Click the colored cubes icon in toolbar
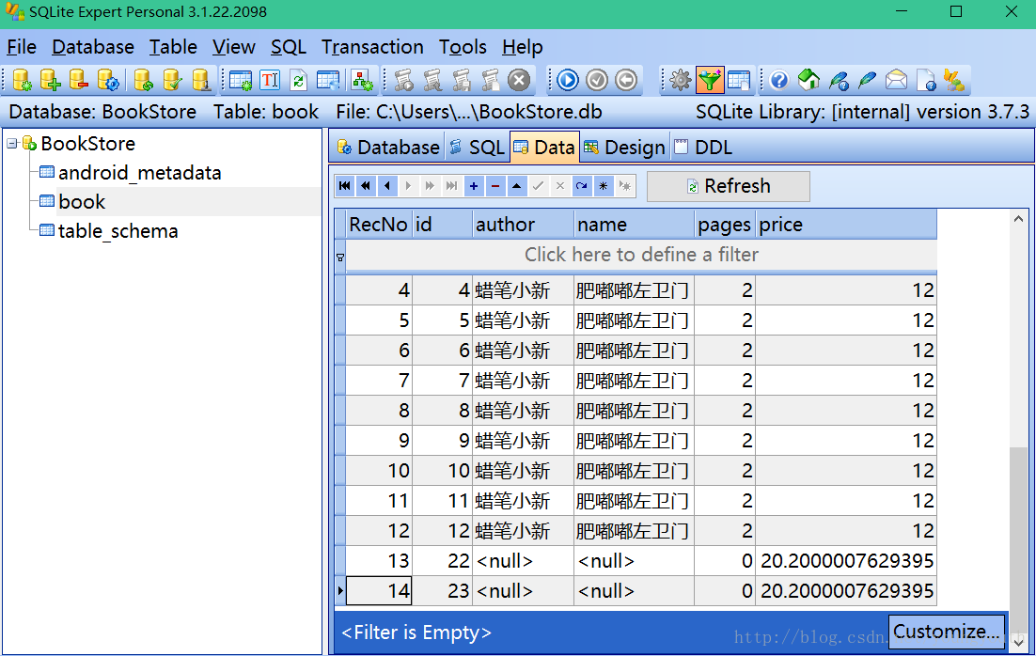 click(954, 81)
